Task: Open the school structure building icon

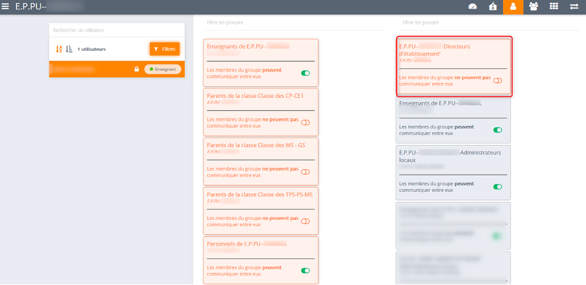Action: [x=493, y=7]
